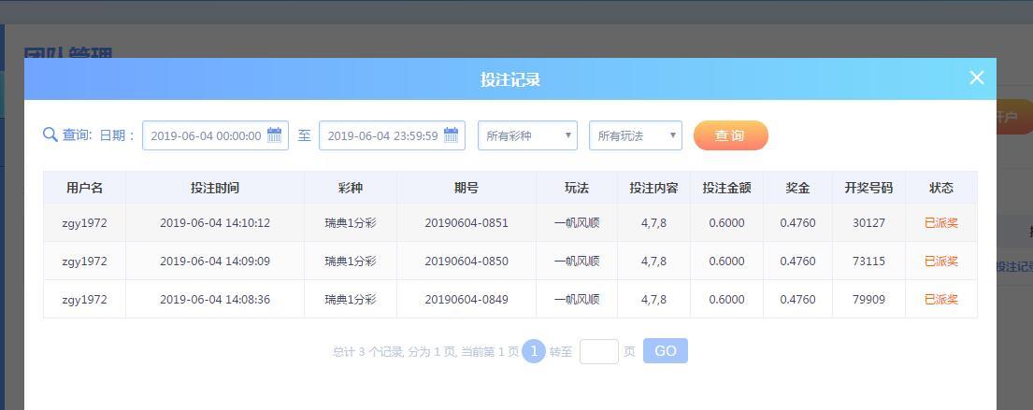Click the search magnifier icon
This screenshot has height=410, width=1033.
(x=50, y=134)
